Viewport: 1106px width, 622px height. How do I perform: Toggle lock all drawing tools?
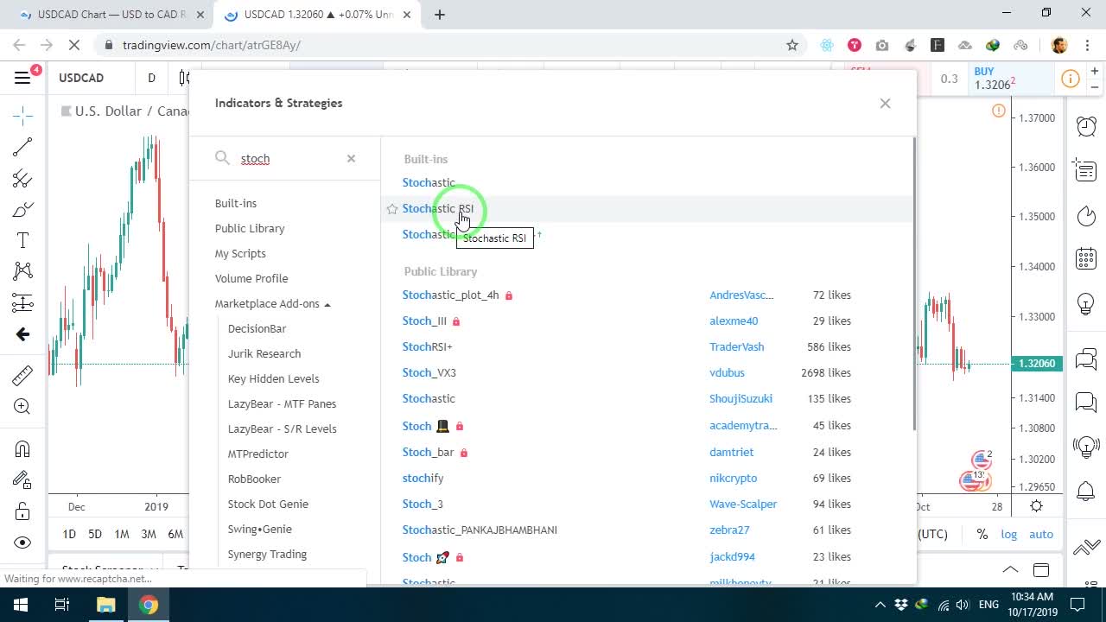(x=22, y=511)
